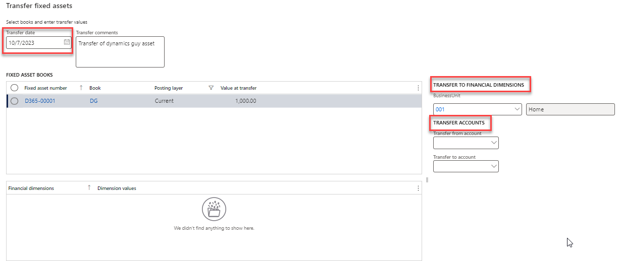
Task: Select the 1,000.00 value at transfer cell
Action: click(246, 101)
